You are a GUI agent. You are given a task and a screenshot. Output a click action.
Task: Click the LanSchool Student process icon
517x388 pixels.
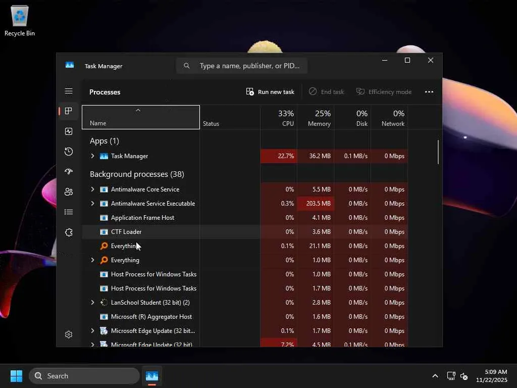tap(104, 302)
